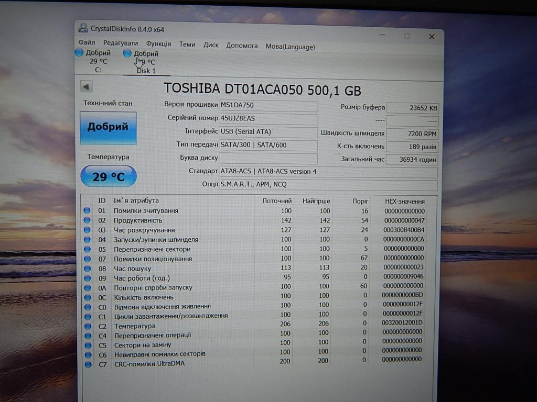Click the hex value 000300B400B4

(x=404, y=230)
